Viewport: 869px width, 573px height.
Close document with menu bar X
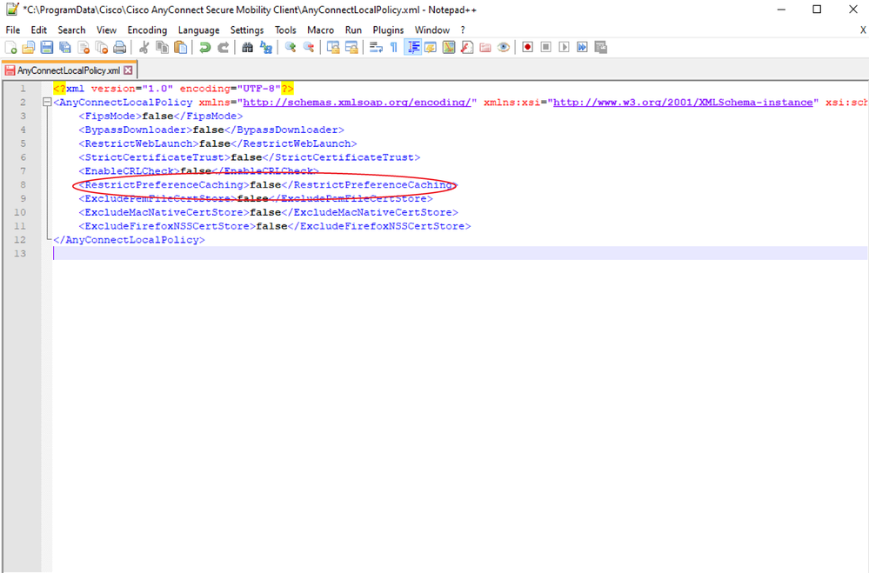point(863,30)
